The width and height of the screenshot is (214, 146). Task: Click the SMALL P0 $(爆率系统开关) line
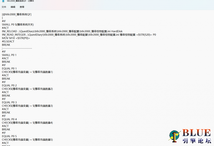(x=18, y=25)
